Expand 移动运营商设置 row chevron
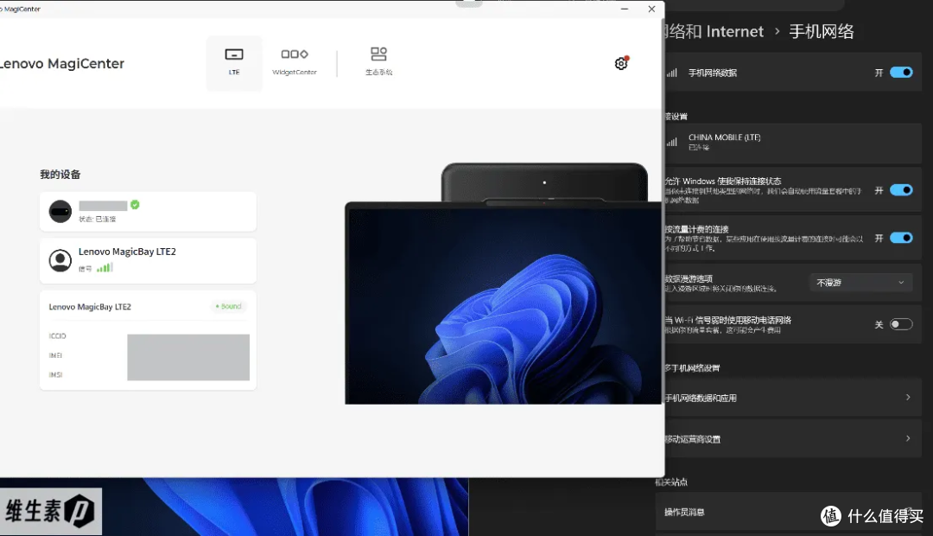 click(x=908, y=438)
